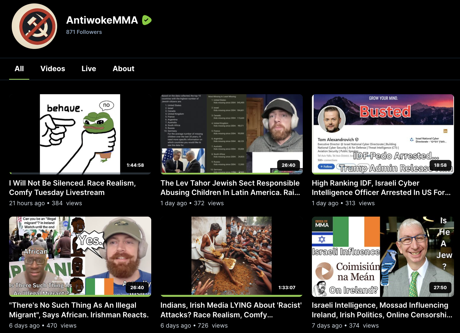Go to the About tab
The height and width of the screenshot is (333, 460).
pos(123,69)
